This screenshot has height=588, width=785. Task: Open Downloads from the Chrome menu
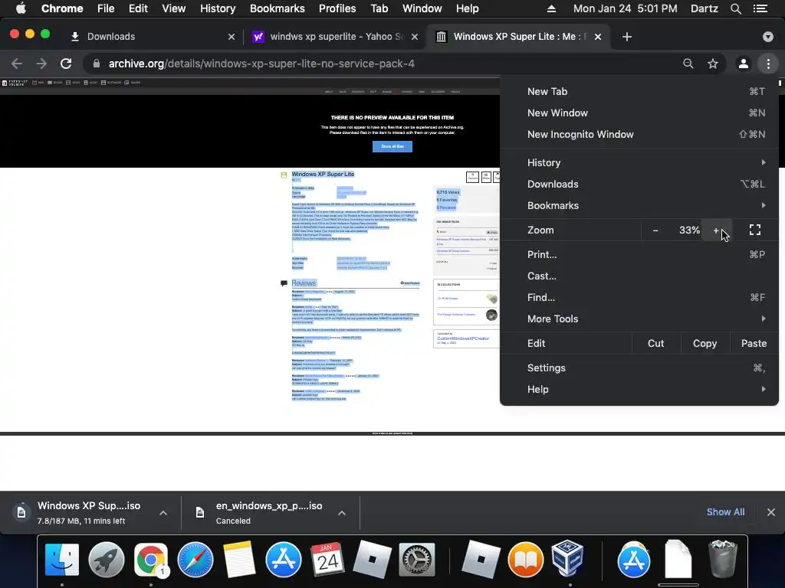639,184
